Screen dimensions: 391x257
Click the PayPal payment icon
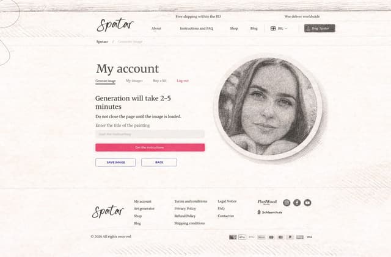290,237
